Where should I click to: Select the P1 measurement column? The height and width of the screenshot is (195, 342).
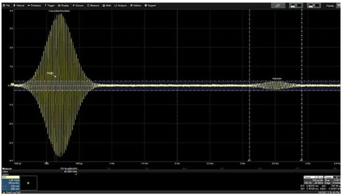coord(69,170)
